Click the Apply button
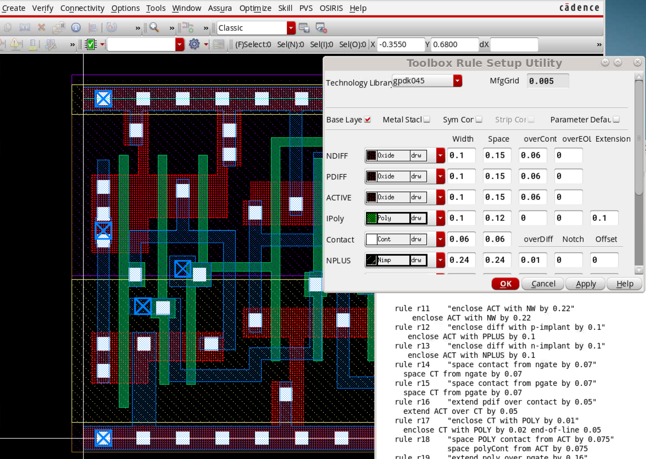Screen dimensions: 646x459 point(585,284)
